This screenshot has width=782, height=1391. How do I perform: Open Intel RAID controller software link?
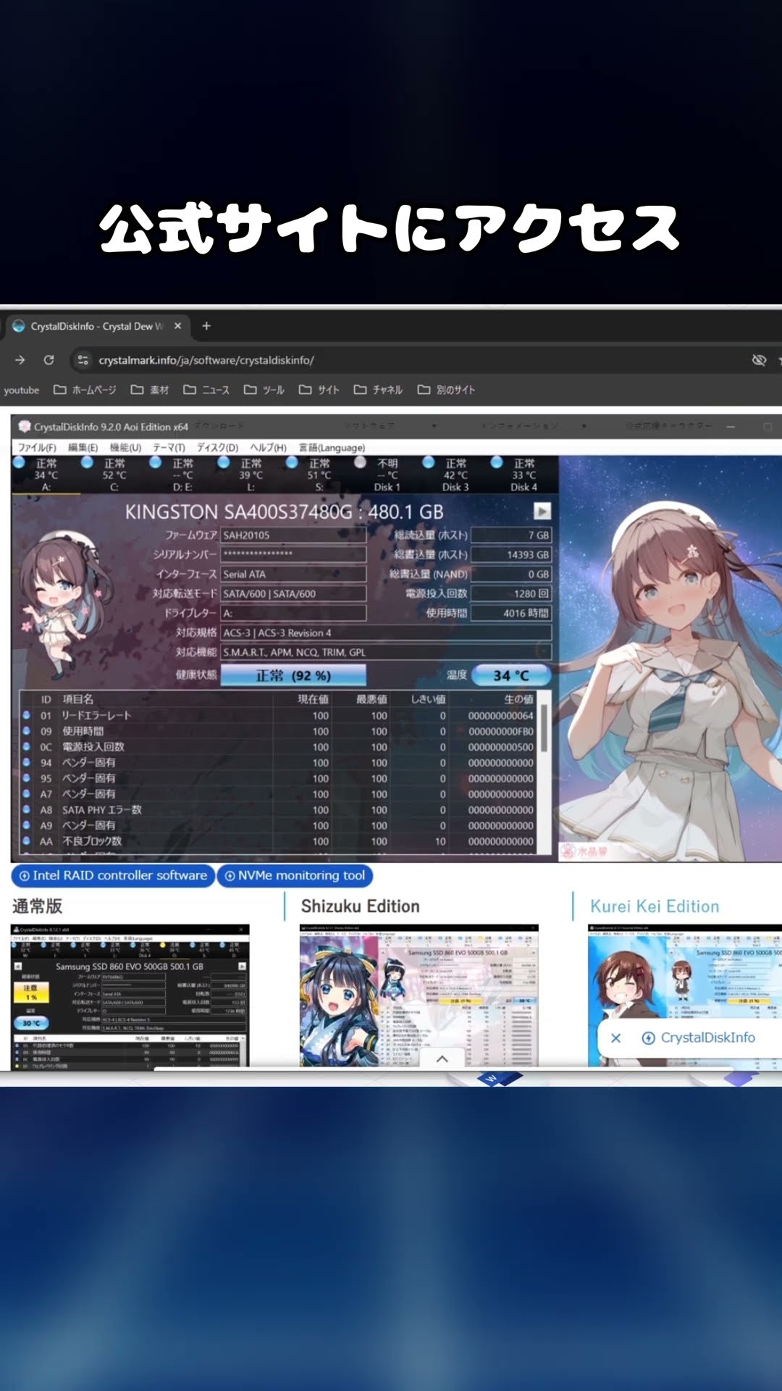click(x=113, y=876)
